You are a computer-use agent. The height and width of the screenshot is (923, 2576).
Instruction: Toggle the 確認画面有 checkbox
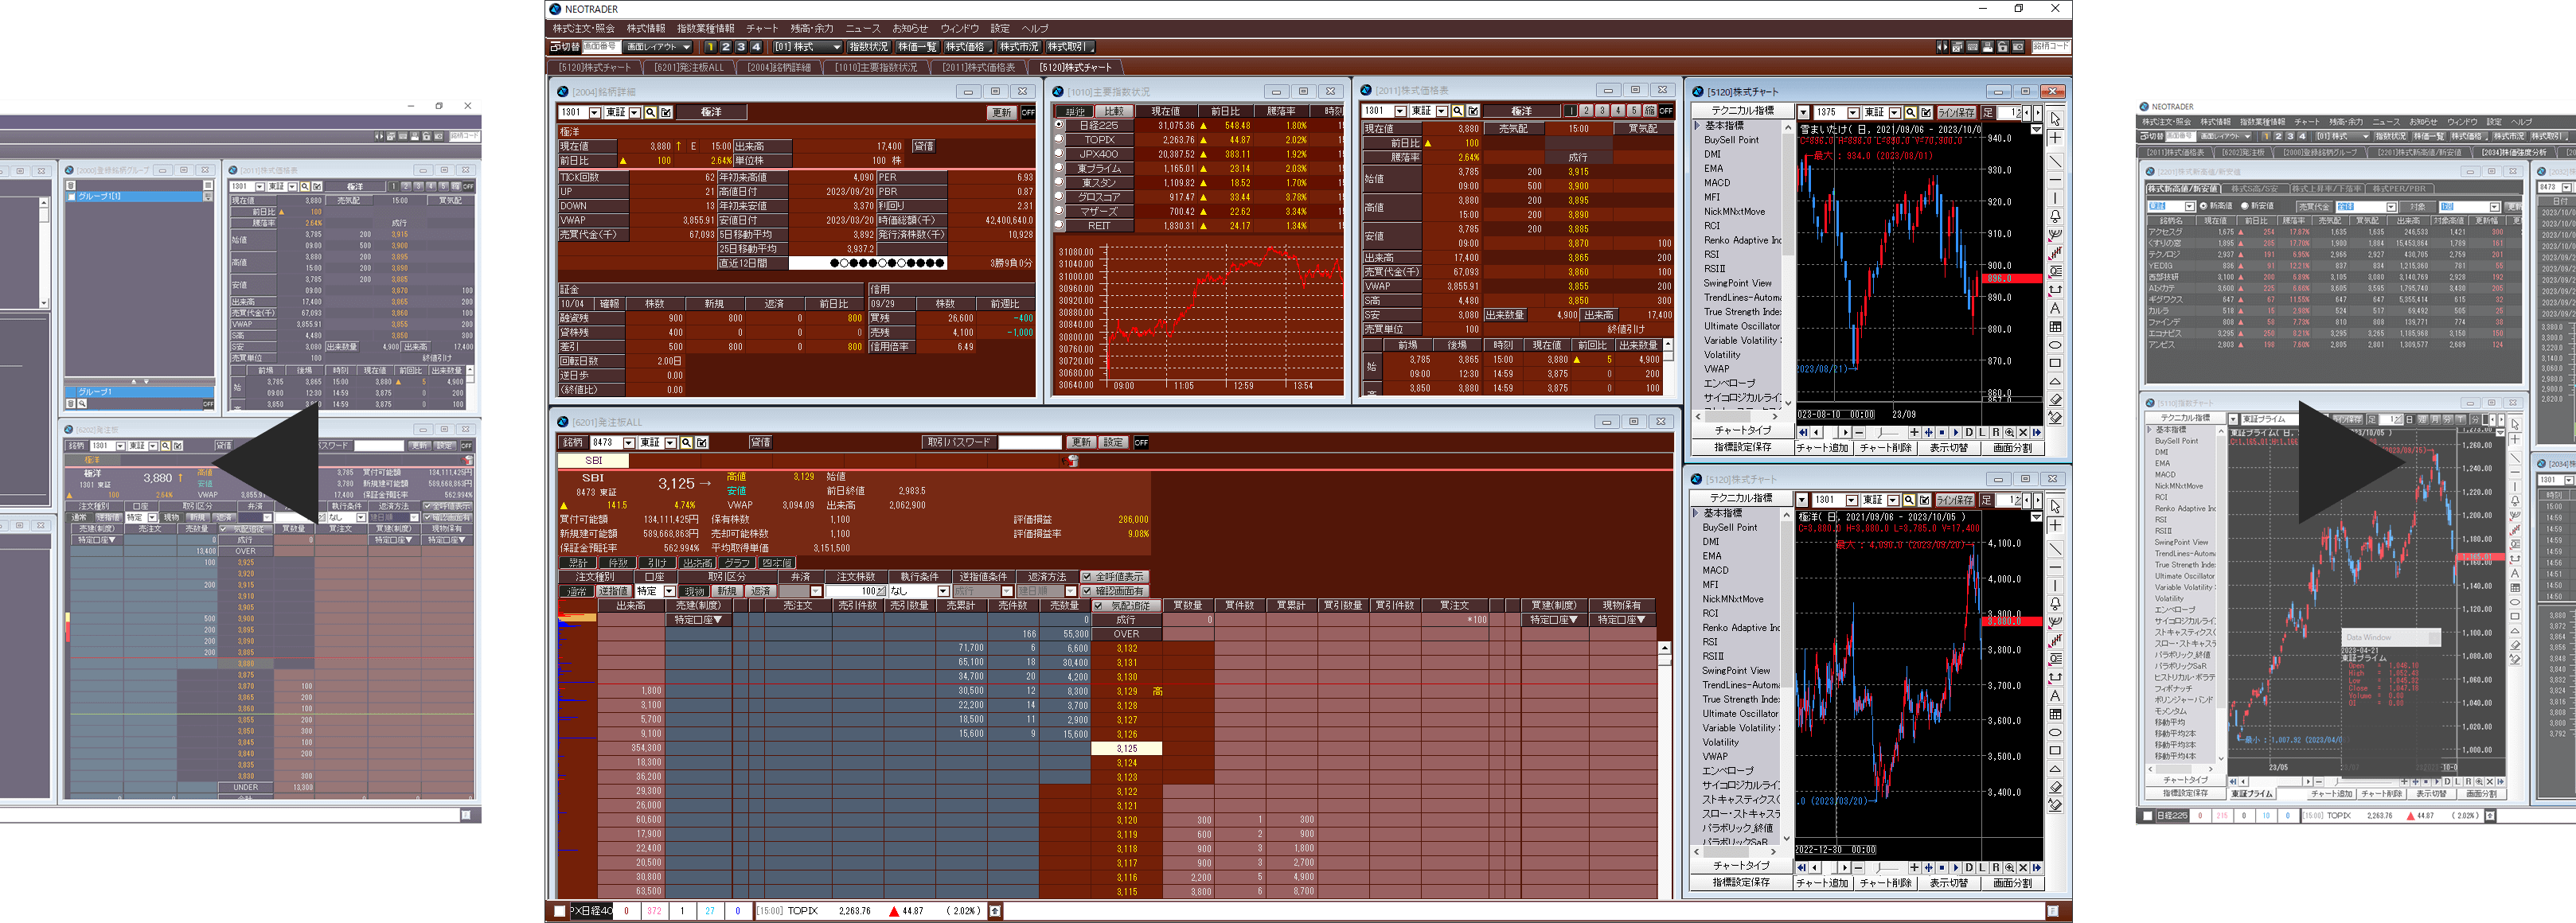tap(1087, 592)
